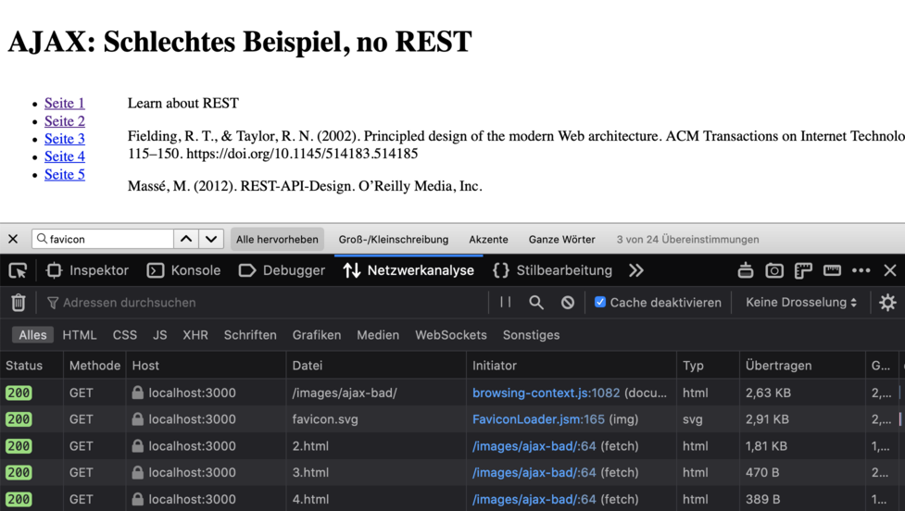The height and width of the screenshot is (511, 905).
Task: Open Seite 5 link
Action: pos(65,174)
